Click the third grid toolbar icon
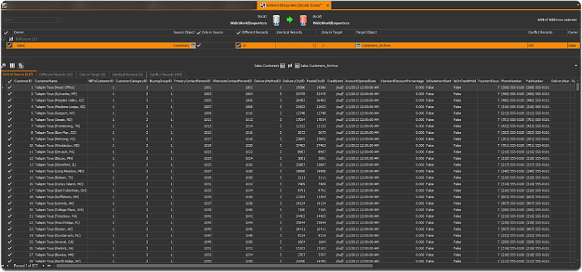582x272 pixels. click(21, 65)
